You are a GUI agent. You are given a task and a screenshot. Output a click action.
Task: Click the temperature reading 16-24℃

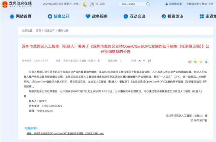pyautogui.click(x=100, y=4)
